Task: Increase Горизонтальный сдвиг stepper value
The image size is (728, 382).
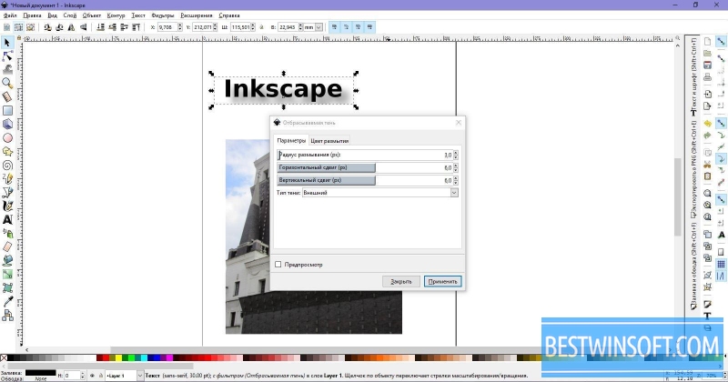Action: click(456, 166)
